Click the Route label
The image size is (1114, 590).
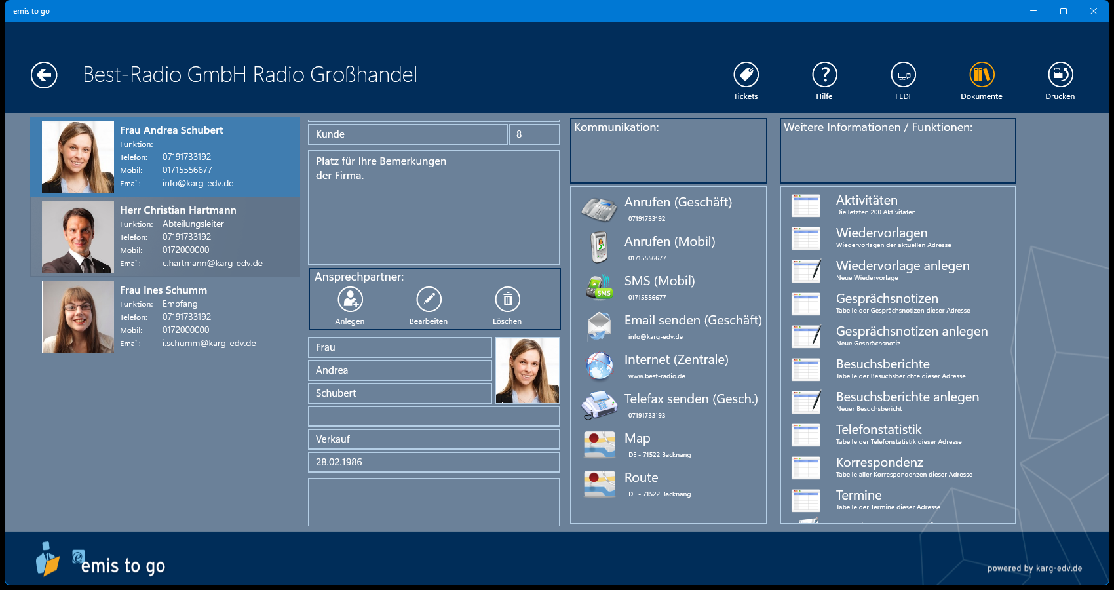point(642,478)
